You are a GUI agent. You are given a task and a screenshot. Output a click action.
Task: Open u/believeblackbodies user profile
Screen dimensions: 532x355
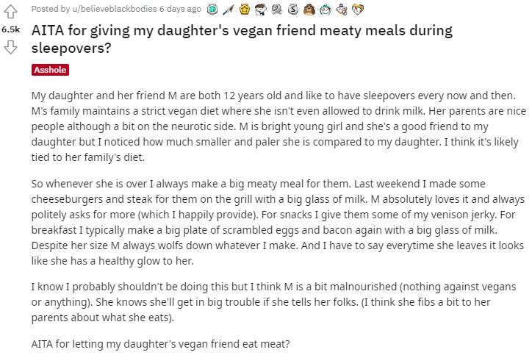pyautogui.click(x=115, y=9)
